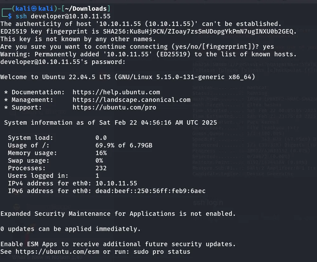
Task: Click the ssh command word in prompt
Action: [x=21, y=16]
